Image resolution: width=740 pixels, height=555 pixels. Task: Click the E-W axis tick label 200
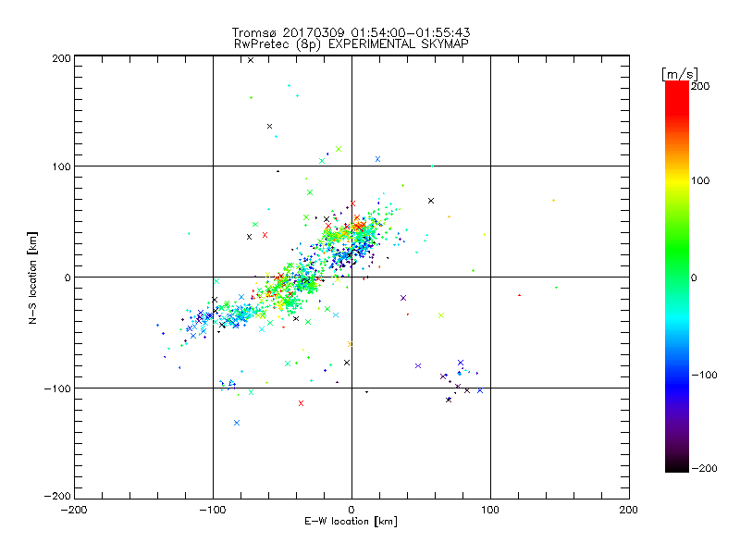tap(629, 511)
